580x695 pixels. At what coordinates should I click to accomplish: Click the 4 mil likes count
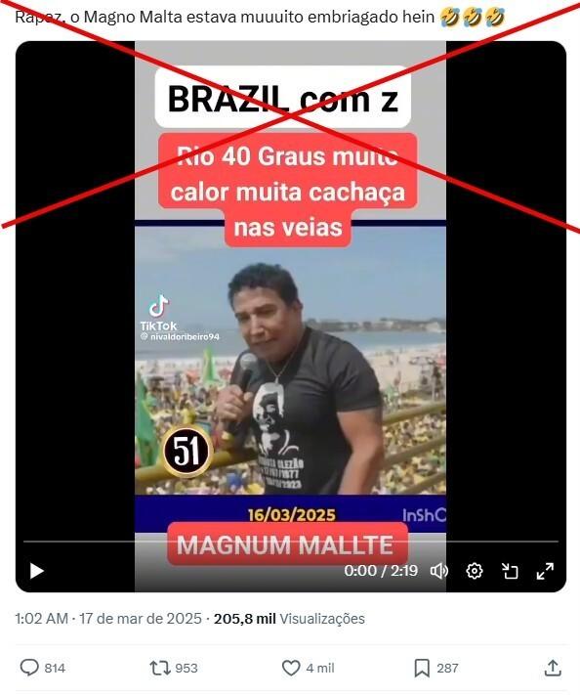[x=320, y=668]
